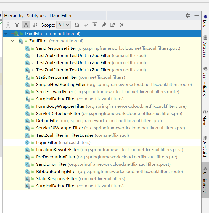Click the DebugFilter class icon

tap(27, 121)
